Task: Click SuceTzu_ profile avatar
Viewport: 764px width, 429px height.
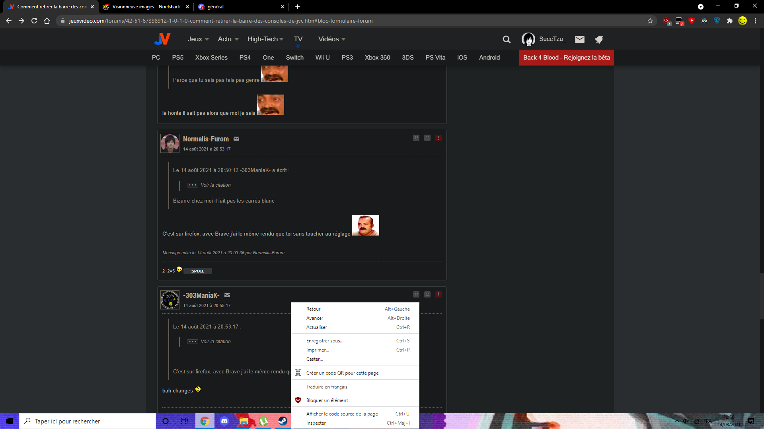Action: (x=528, y=39)
